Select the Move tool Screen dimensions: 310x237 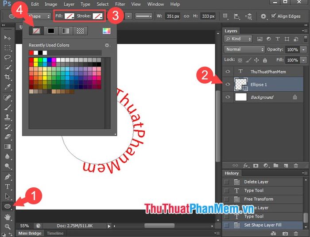tap(8, 38)
